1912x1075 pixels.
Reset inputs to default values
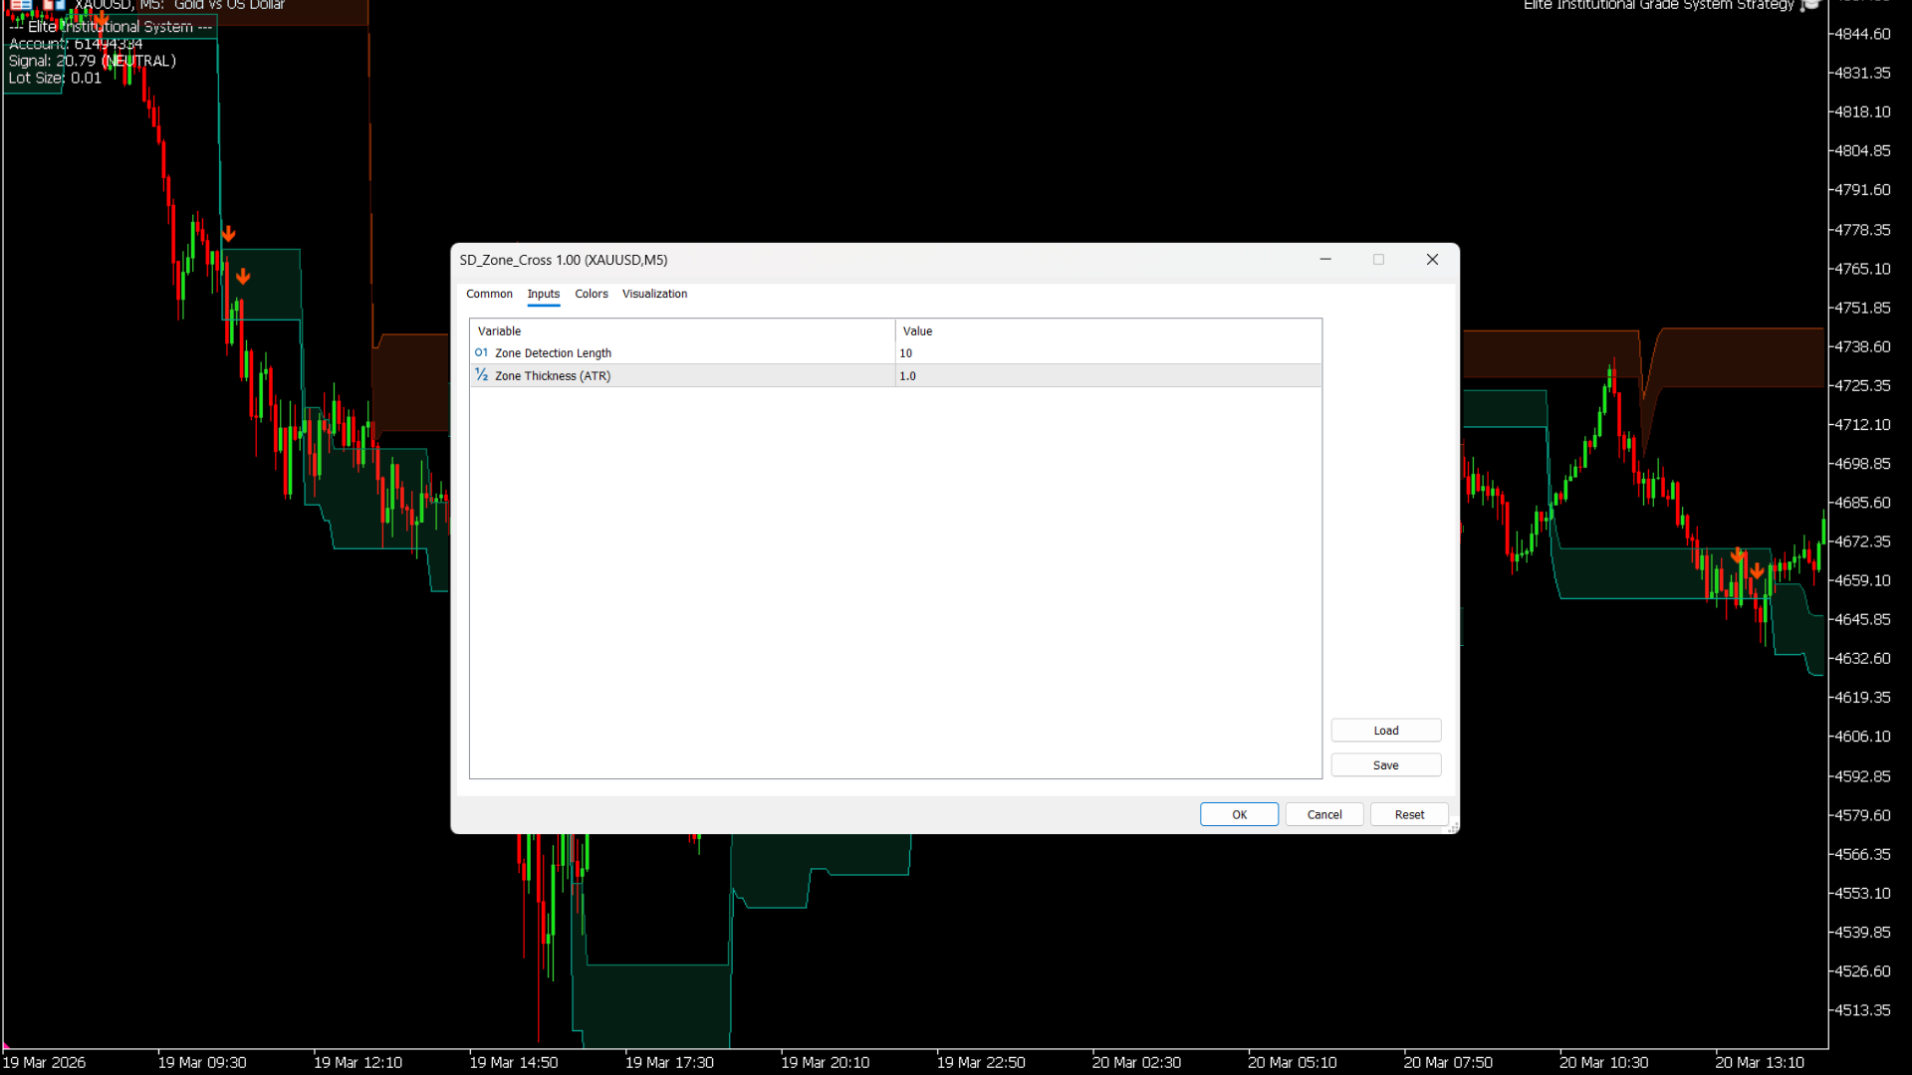tap(1408, 814)
